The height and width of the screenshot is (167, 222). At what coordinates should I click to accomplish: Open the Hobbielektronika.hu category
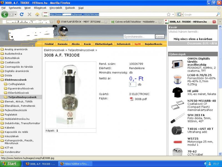17,119
